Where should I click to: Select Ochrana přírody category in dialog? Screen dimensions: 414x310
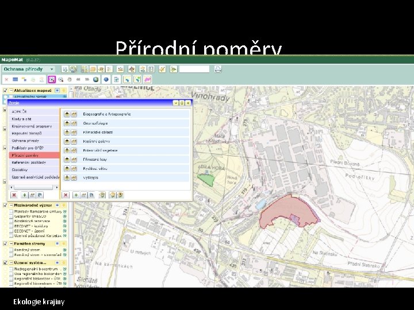pyautogui.click(x=34, y=141)
